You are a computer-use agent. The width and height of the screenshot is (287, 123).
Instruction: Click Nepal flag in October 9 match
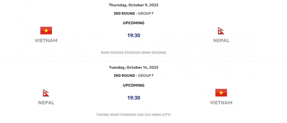[221, 31]
